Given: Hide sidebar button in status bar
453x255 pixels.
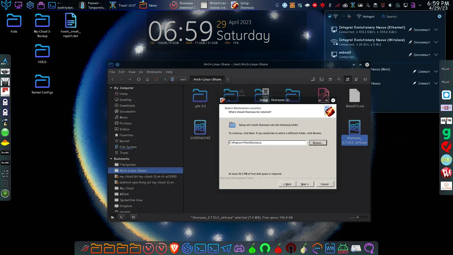Looking at the screenshot, I should 133,217.
